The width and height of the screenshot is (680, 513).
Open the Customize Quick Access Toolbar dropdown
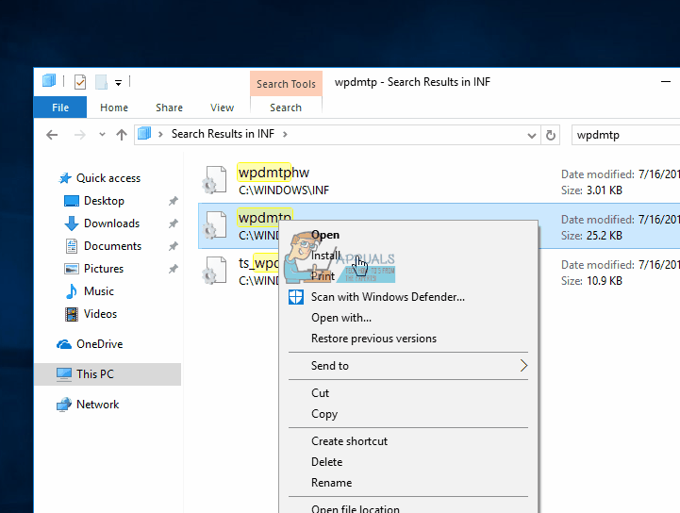(x=119, y=82)
